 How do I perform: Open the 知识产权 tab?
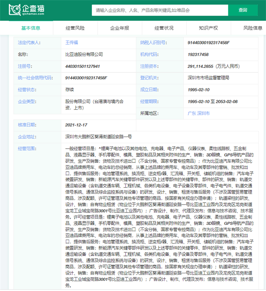click(x=208, y=28)
